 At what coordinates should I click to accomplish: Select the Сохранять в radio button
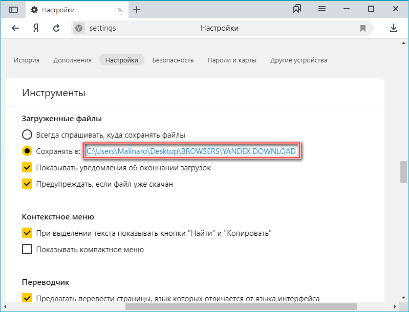pyautogui.click(x=27, y=151)
